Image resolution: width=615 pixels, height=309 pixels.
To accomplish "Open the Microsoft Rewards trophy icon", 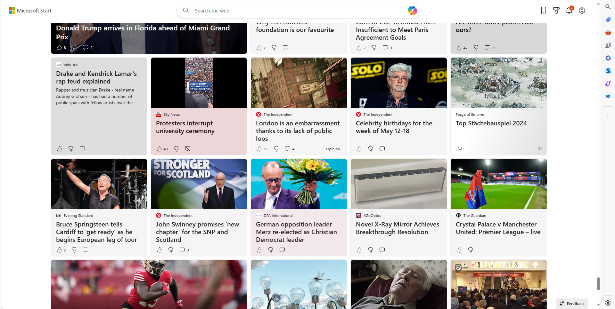I will 556,11.
